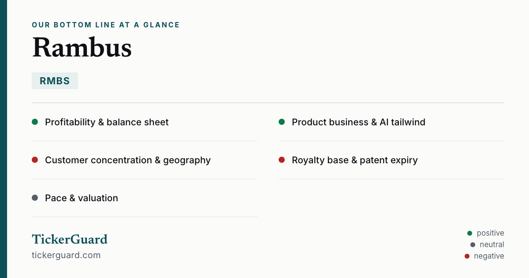Click the positive legend label

coord(490,233)
